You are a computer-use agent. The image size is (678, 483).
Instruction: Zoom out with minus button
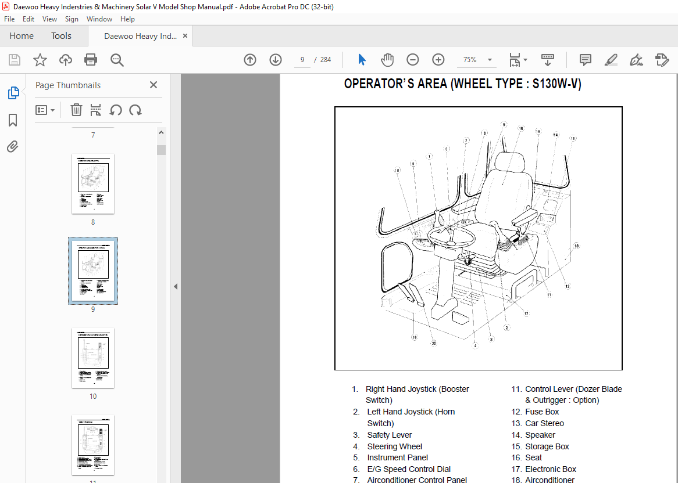[412, 60]
